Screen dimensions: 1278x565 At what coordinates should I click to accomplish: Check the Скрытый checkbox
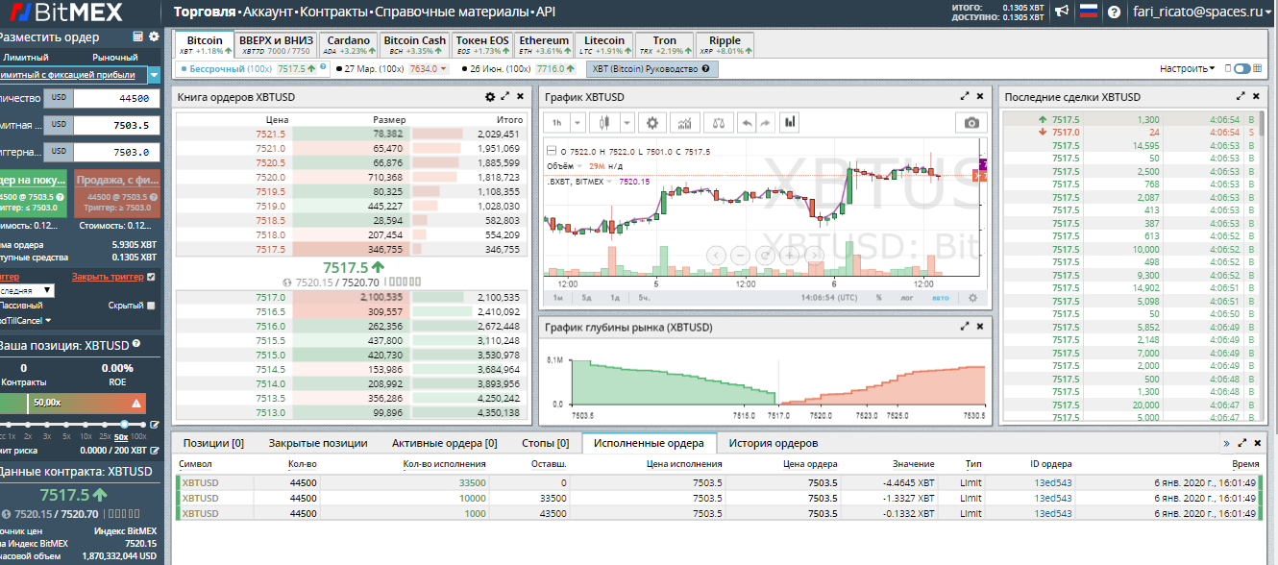pyautogui.click(x=151, y=306)
